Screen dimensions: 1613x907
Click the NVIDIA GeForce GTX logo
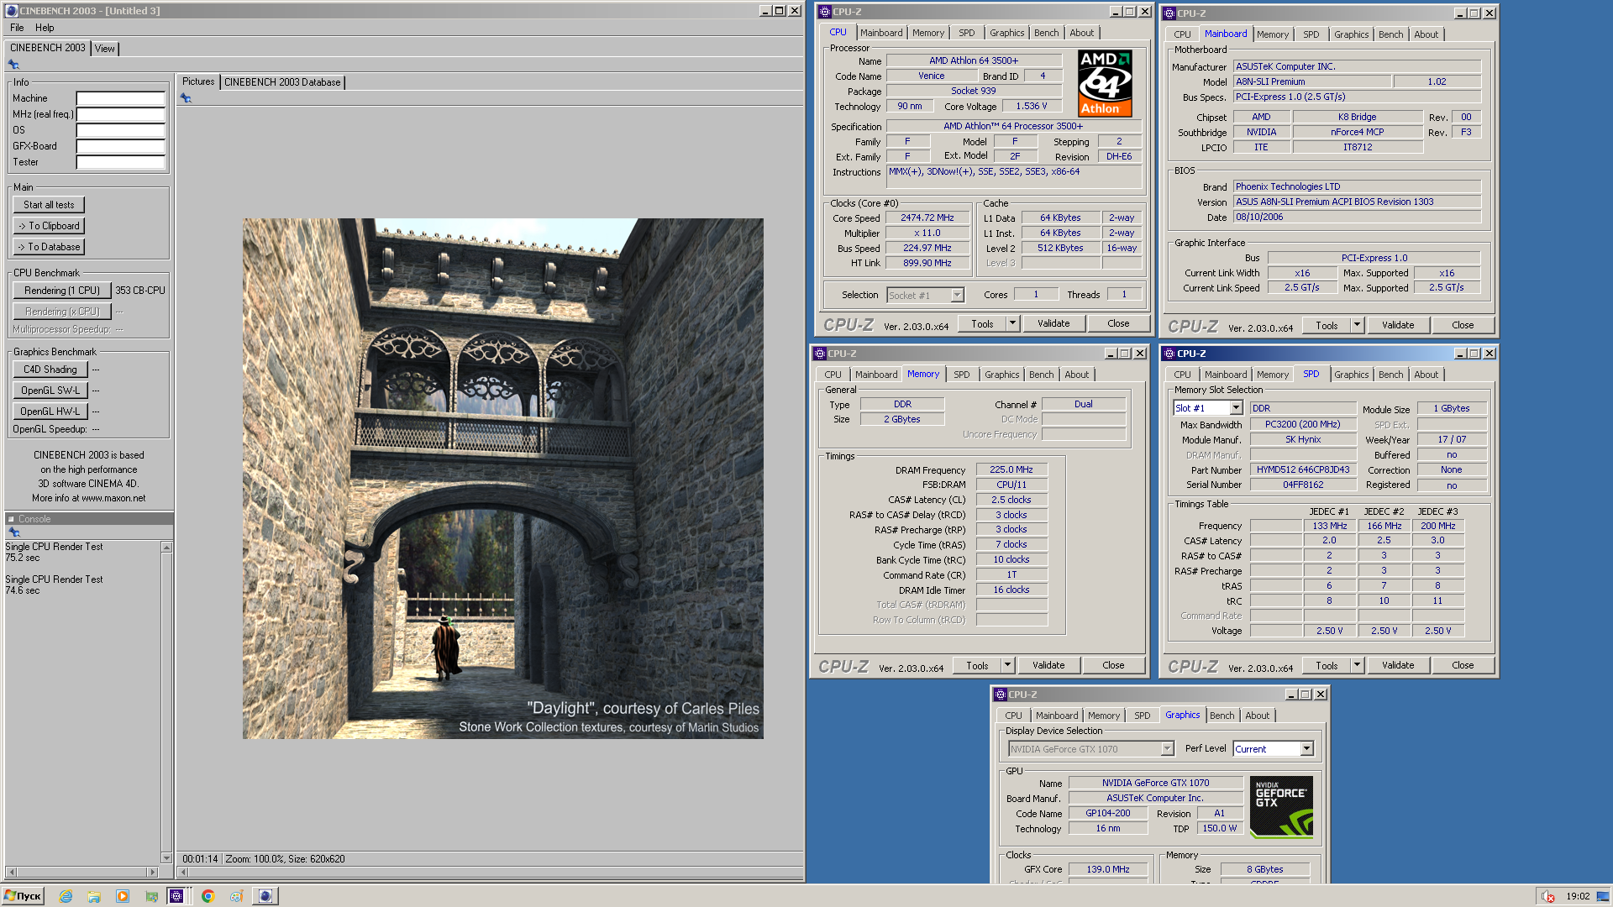1281,807
